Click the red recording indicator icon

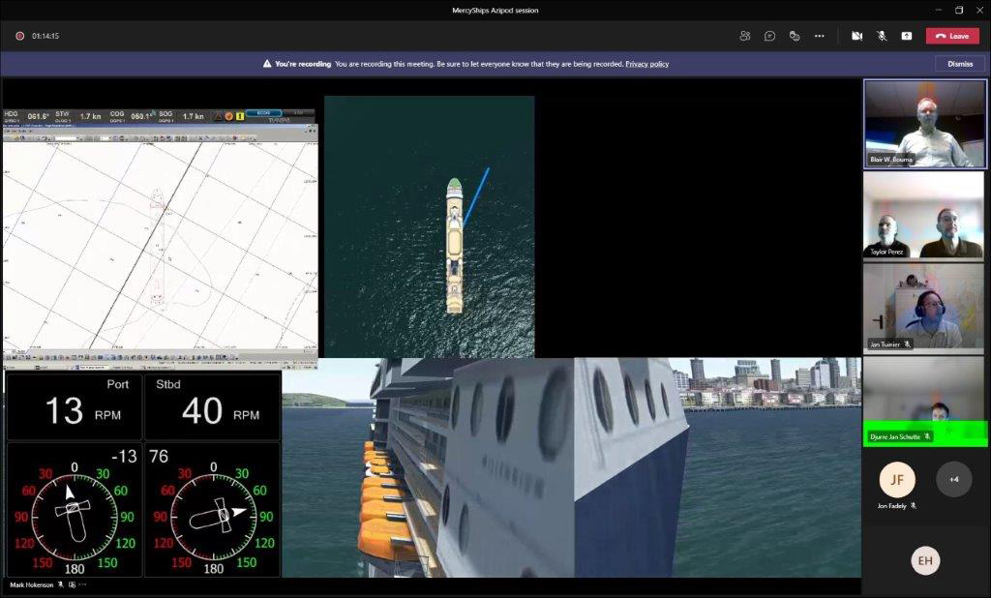point(19,36)
